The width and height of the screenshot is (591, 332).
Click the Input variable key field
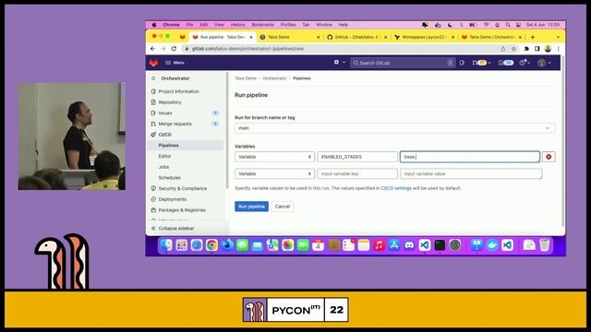coord(357,174)
